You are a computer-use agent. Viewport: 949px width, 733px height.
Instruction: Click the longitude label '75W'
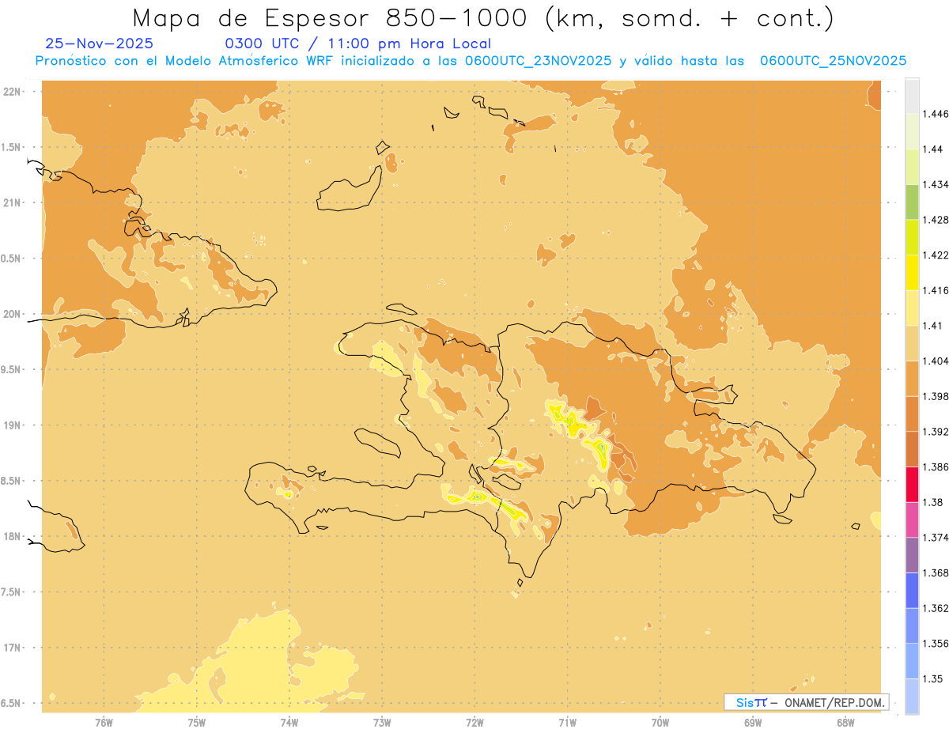(197, 723)
